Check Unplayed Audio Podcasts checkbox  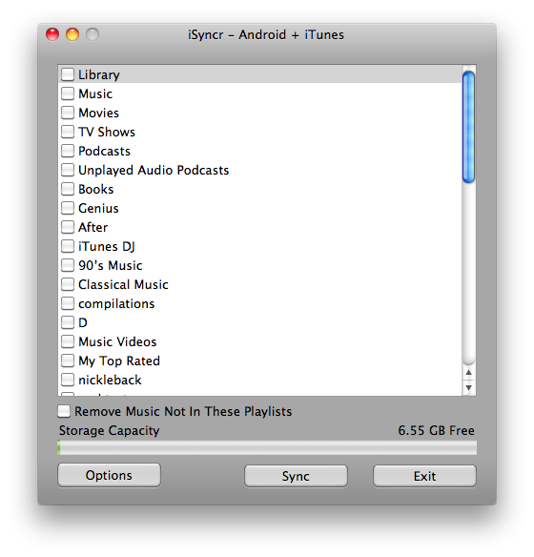pyautogui.click(x=68, y=170)
